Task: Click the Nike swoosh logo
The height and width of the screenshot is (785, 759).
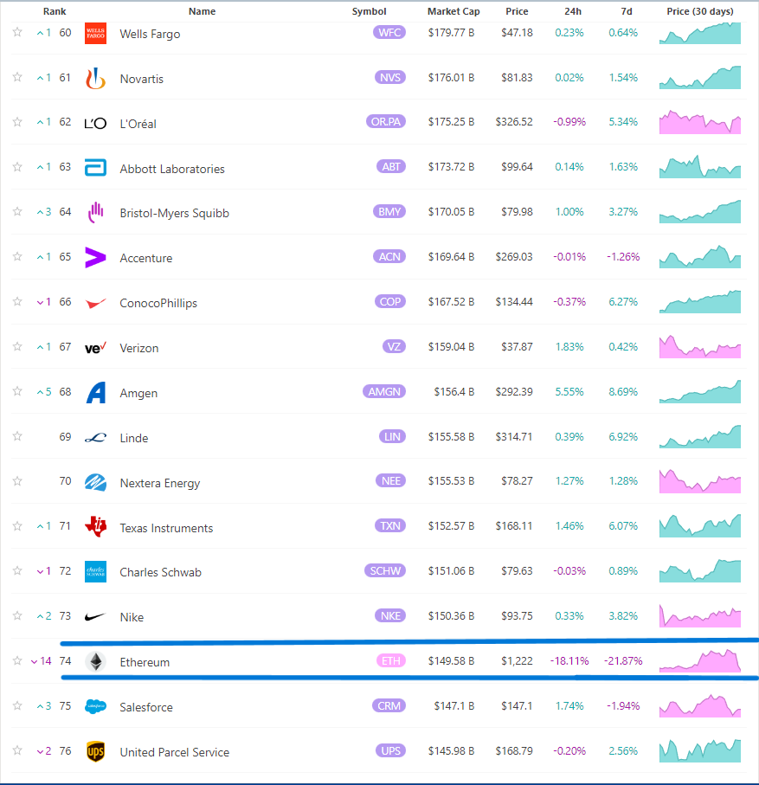Action: click(x=95, y=617)
